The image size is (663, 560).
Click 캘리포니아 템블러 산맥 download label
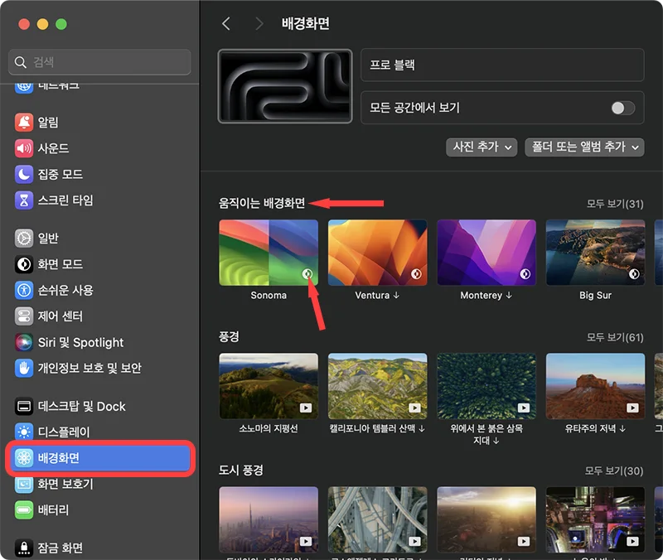377,428
